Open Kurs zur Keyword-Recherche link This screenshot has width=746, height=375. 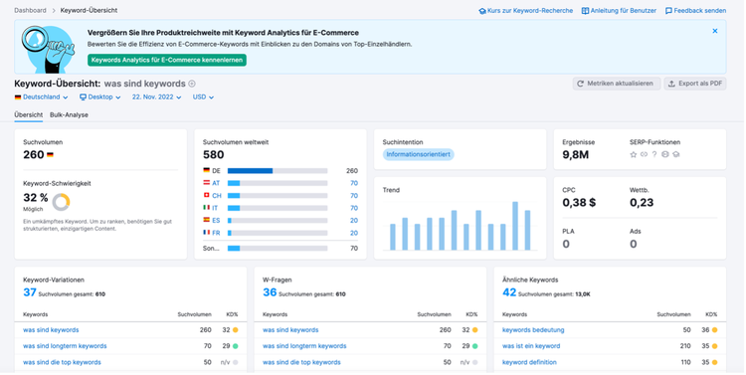click(x=526, y=11)
